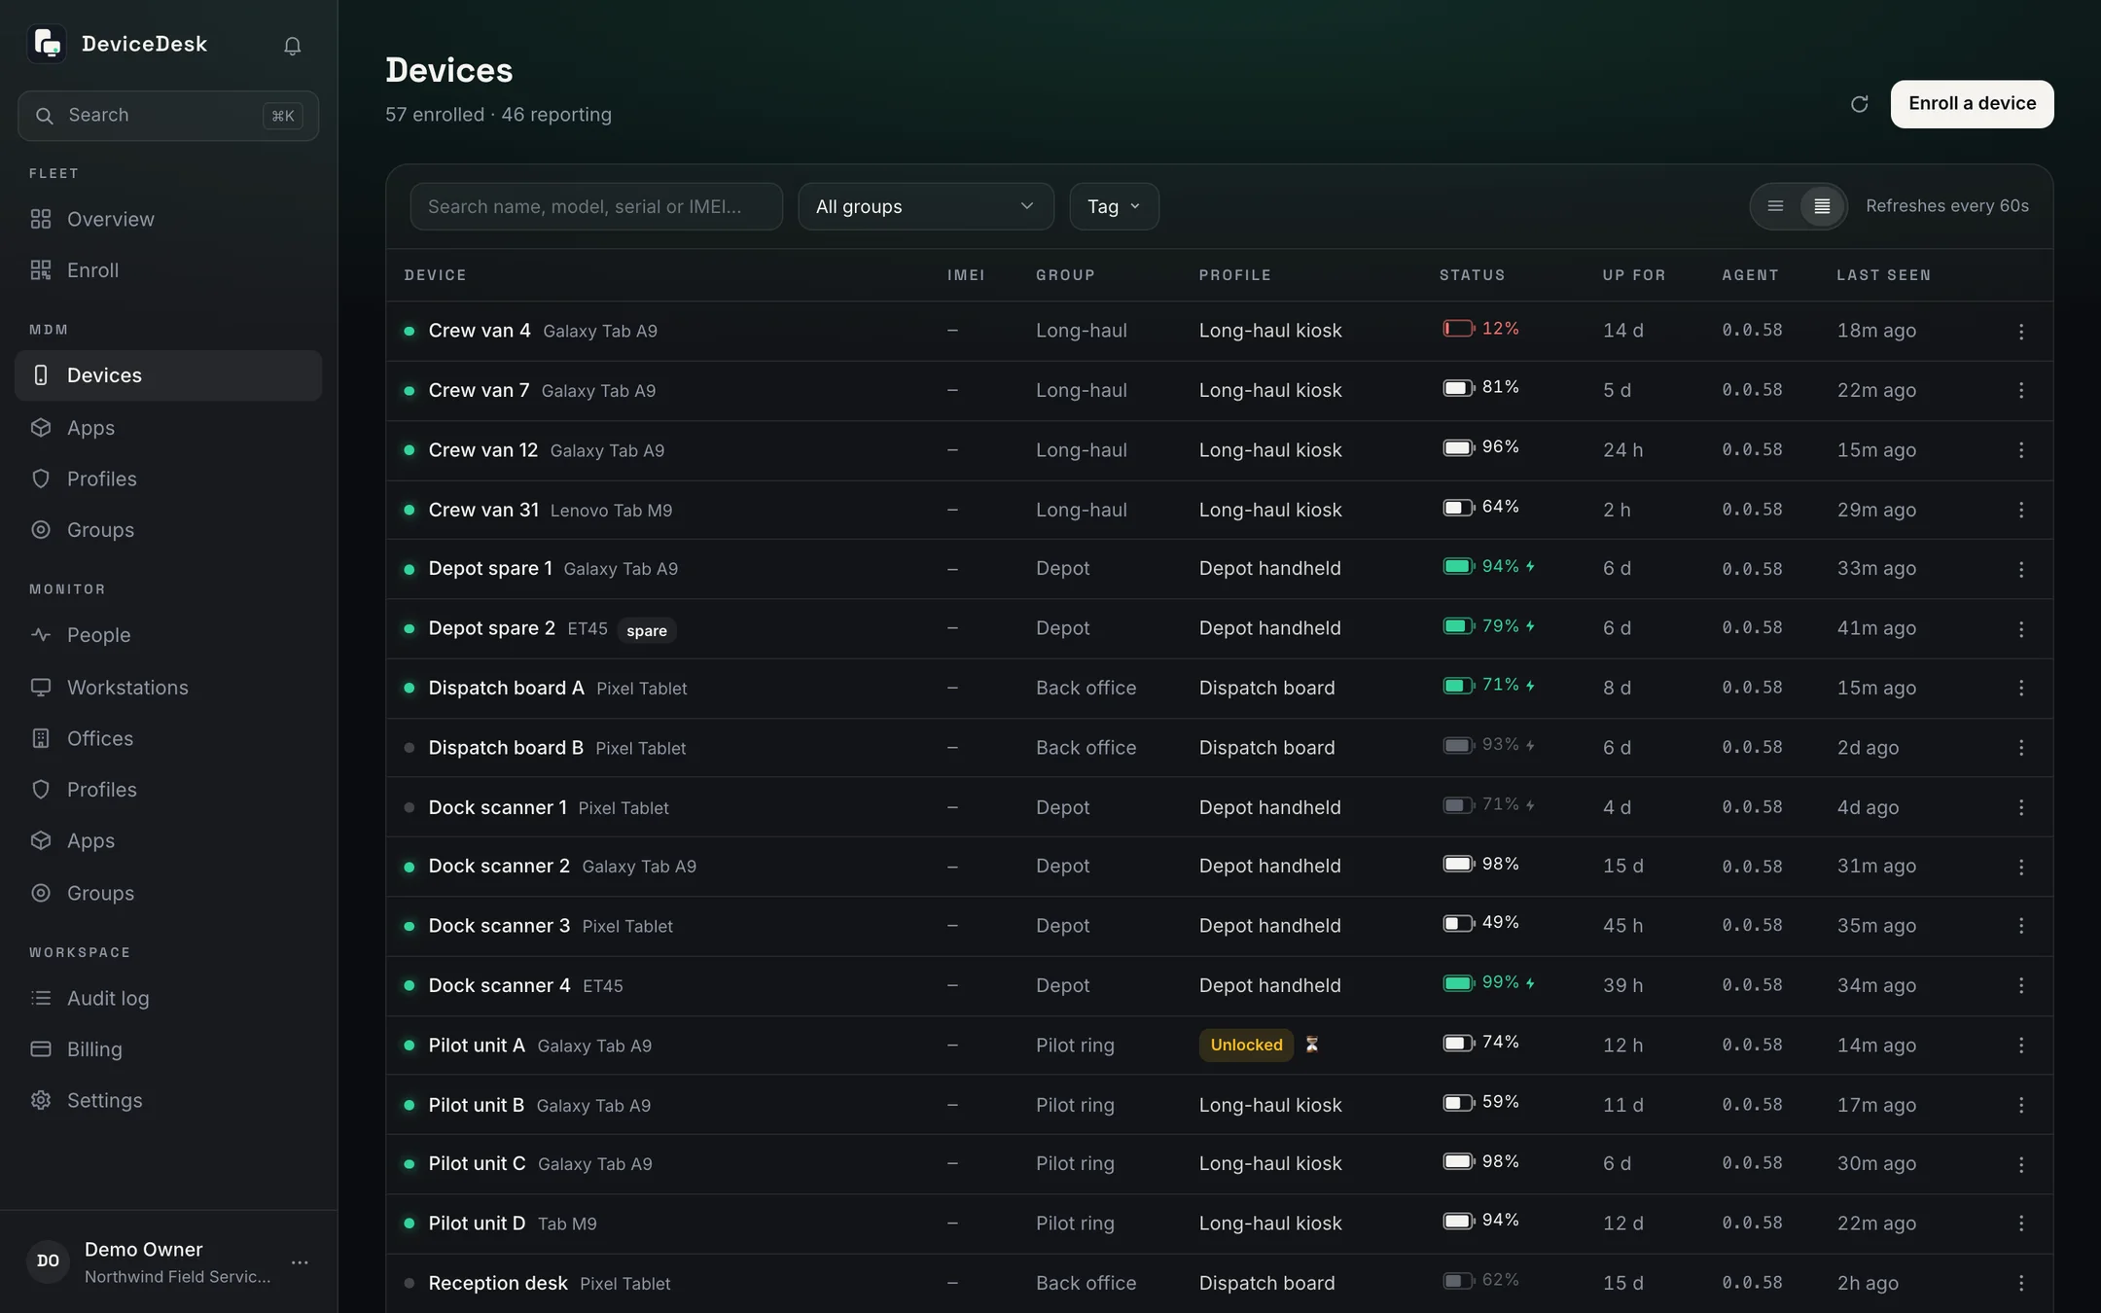Screen dimensions: 2101x1313
Task: Open row actions for Crew van 12
Action: click(x=2021, y=450)
